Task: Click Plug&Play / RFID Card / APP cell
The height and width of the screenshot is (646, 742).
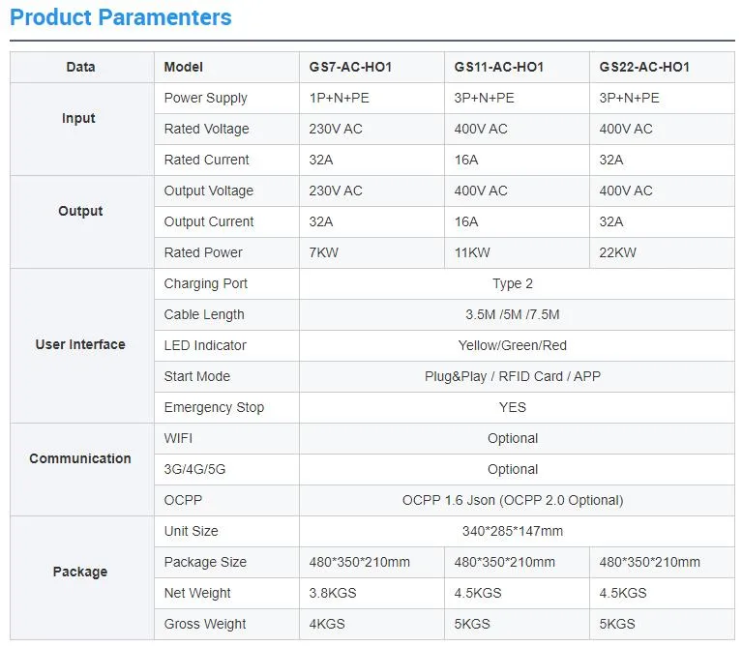Action: point(513,376)
